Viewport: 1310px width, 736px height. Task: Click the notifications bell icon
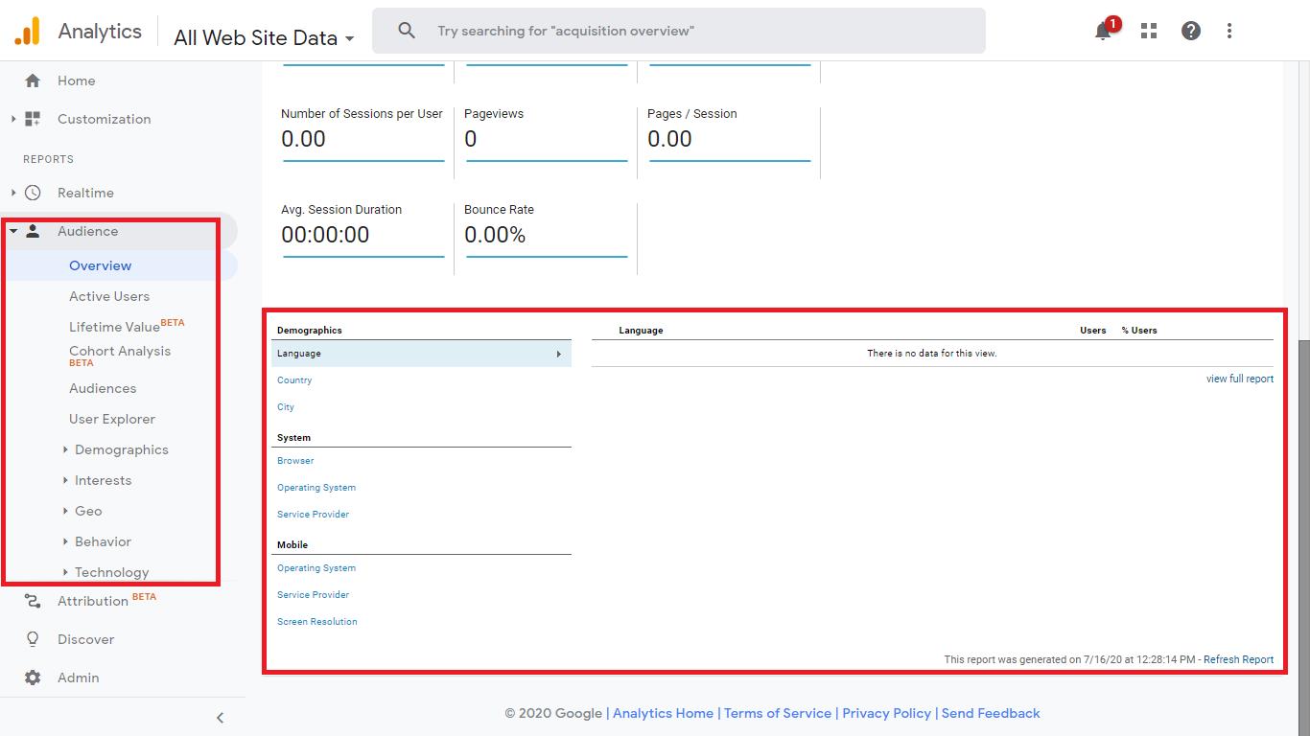[x=1103, y=32]
